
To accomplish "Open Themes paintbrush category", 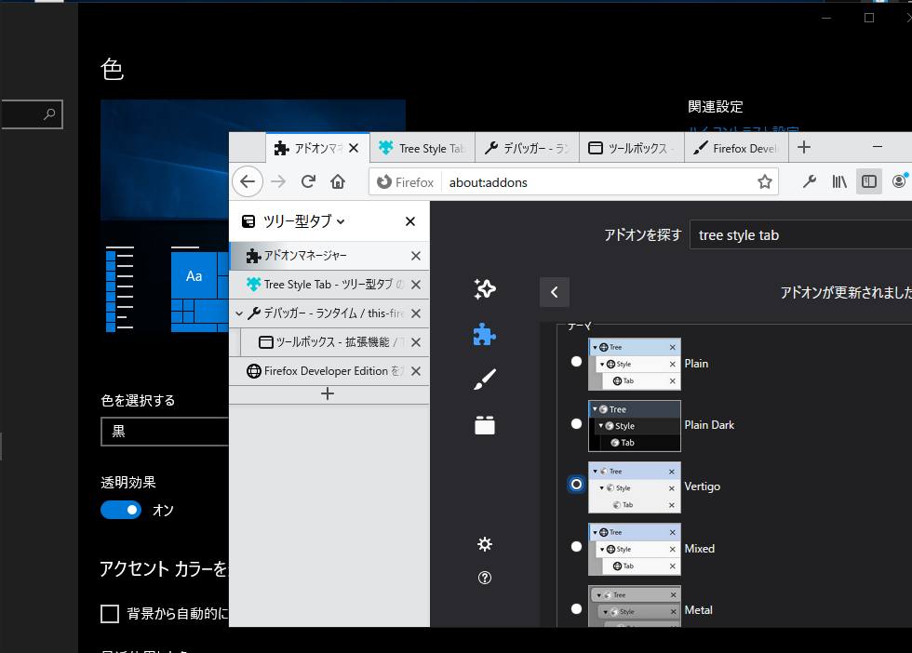I will 485,380.
